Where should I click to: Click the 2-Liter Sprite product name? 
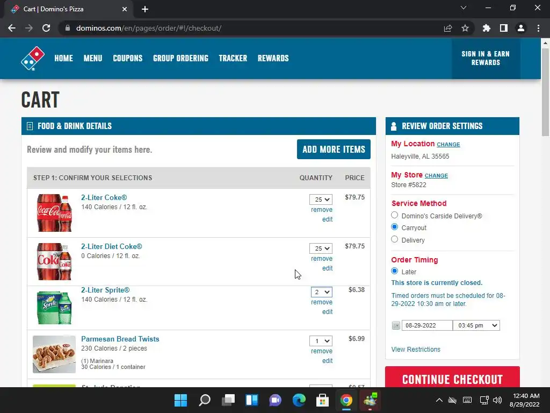pos(105,290)
